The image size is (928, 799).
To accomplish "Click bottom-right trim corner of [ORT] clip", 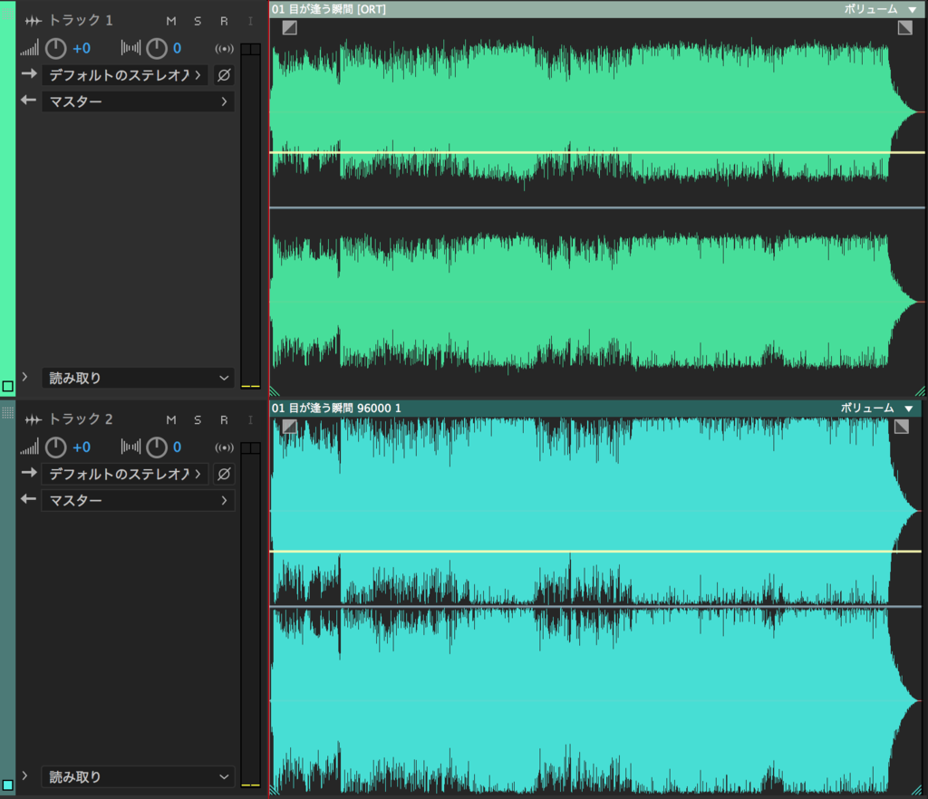I will pos(920,391).
